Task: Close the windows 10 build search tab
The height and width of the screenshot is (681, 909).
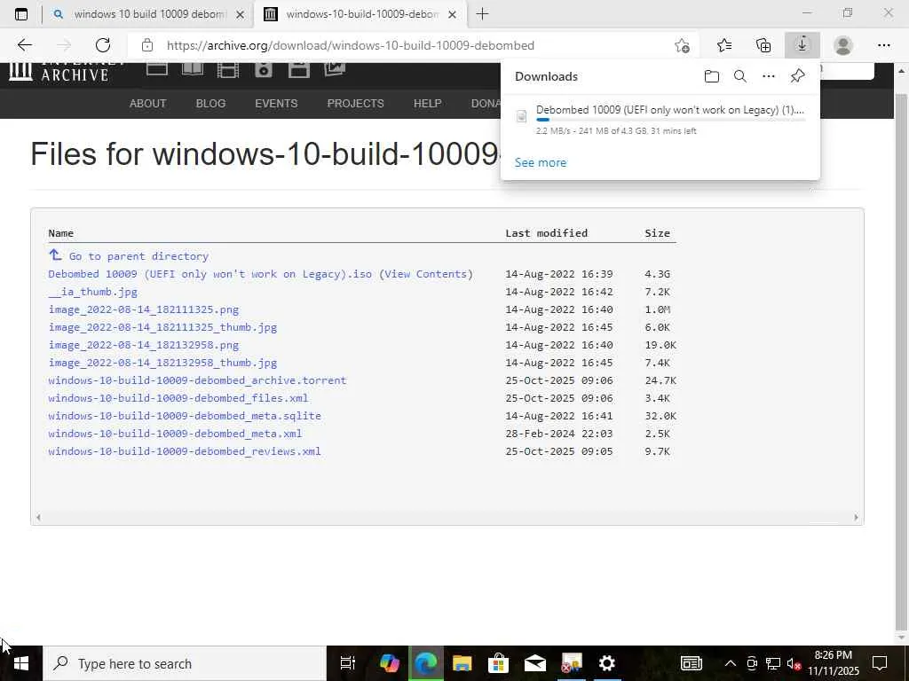Action: click(240, 14)
